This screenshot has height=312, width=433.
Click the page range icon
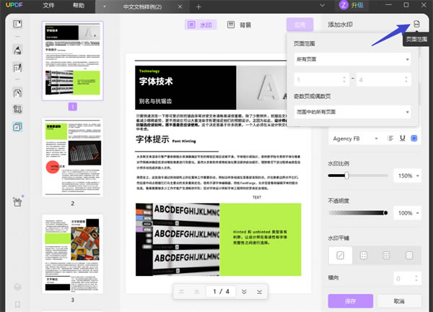[416, 25]
